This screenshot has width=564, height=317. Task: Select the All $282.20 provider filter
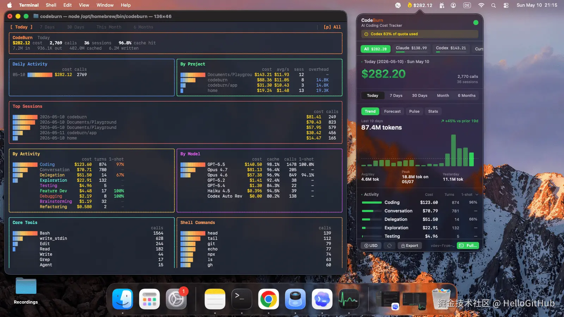[x=375, y=49]
